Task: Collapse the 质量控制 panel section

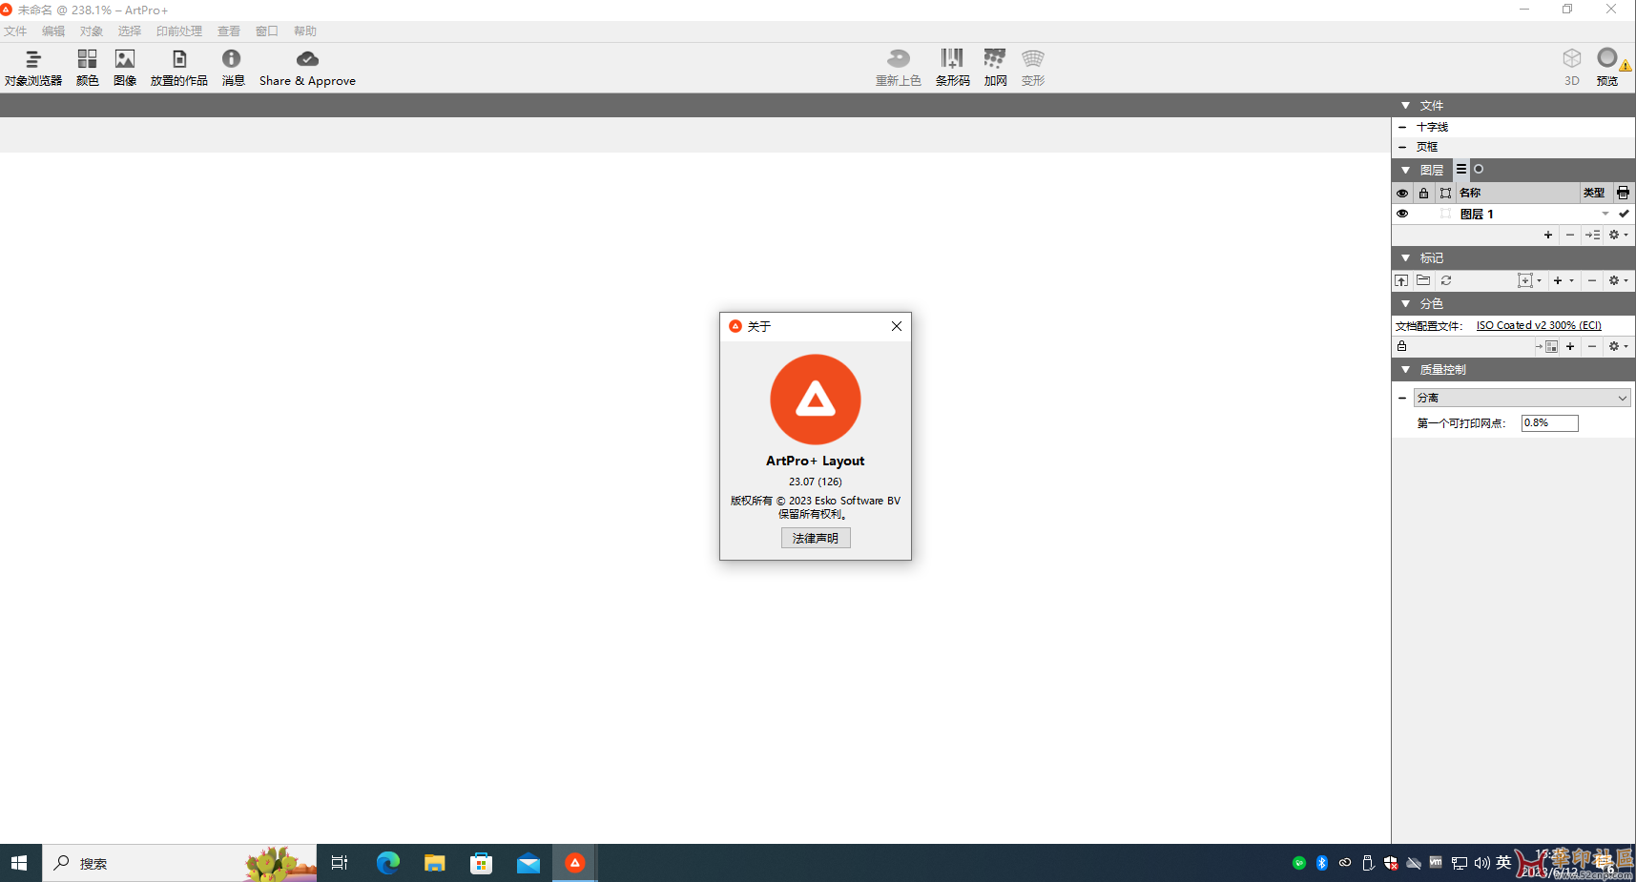Action: coord(1405,369)
